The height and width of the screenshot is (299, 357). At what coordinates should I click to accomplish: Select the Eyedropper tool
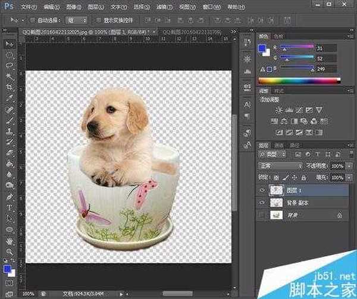pos(10,98)
